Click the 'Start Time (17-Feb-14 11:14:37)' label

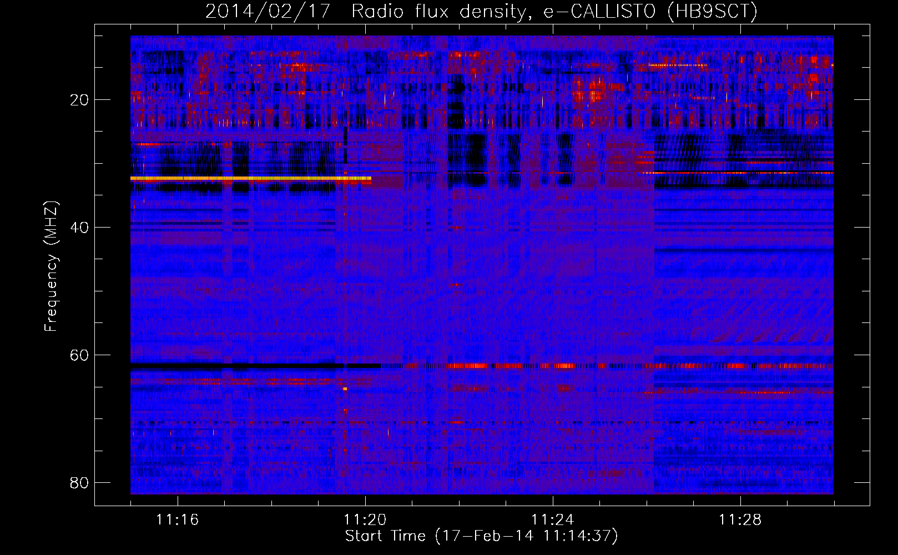[481, 536]
